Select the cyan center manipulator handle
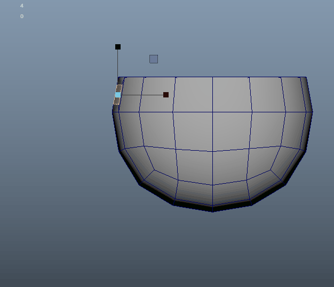The width and height of the screenshot is (334, 287). pyautogui.click(x=118, y=95)
